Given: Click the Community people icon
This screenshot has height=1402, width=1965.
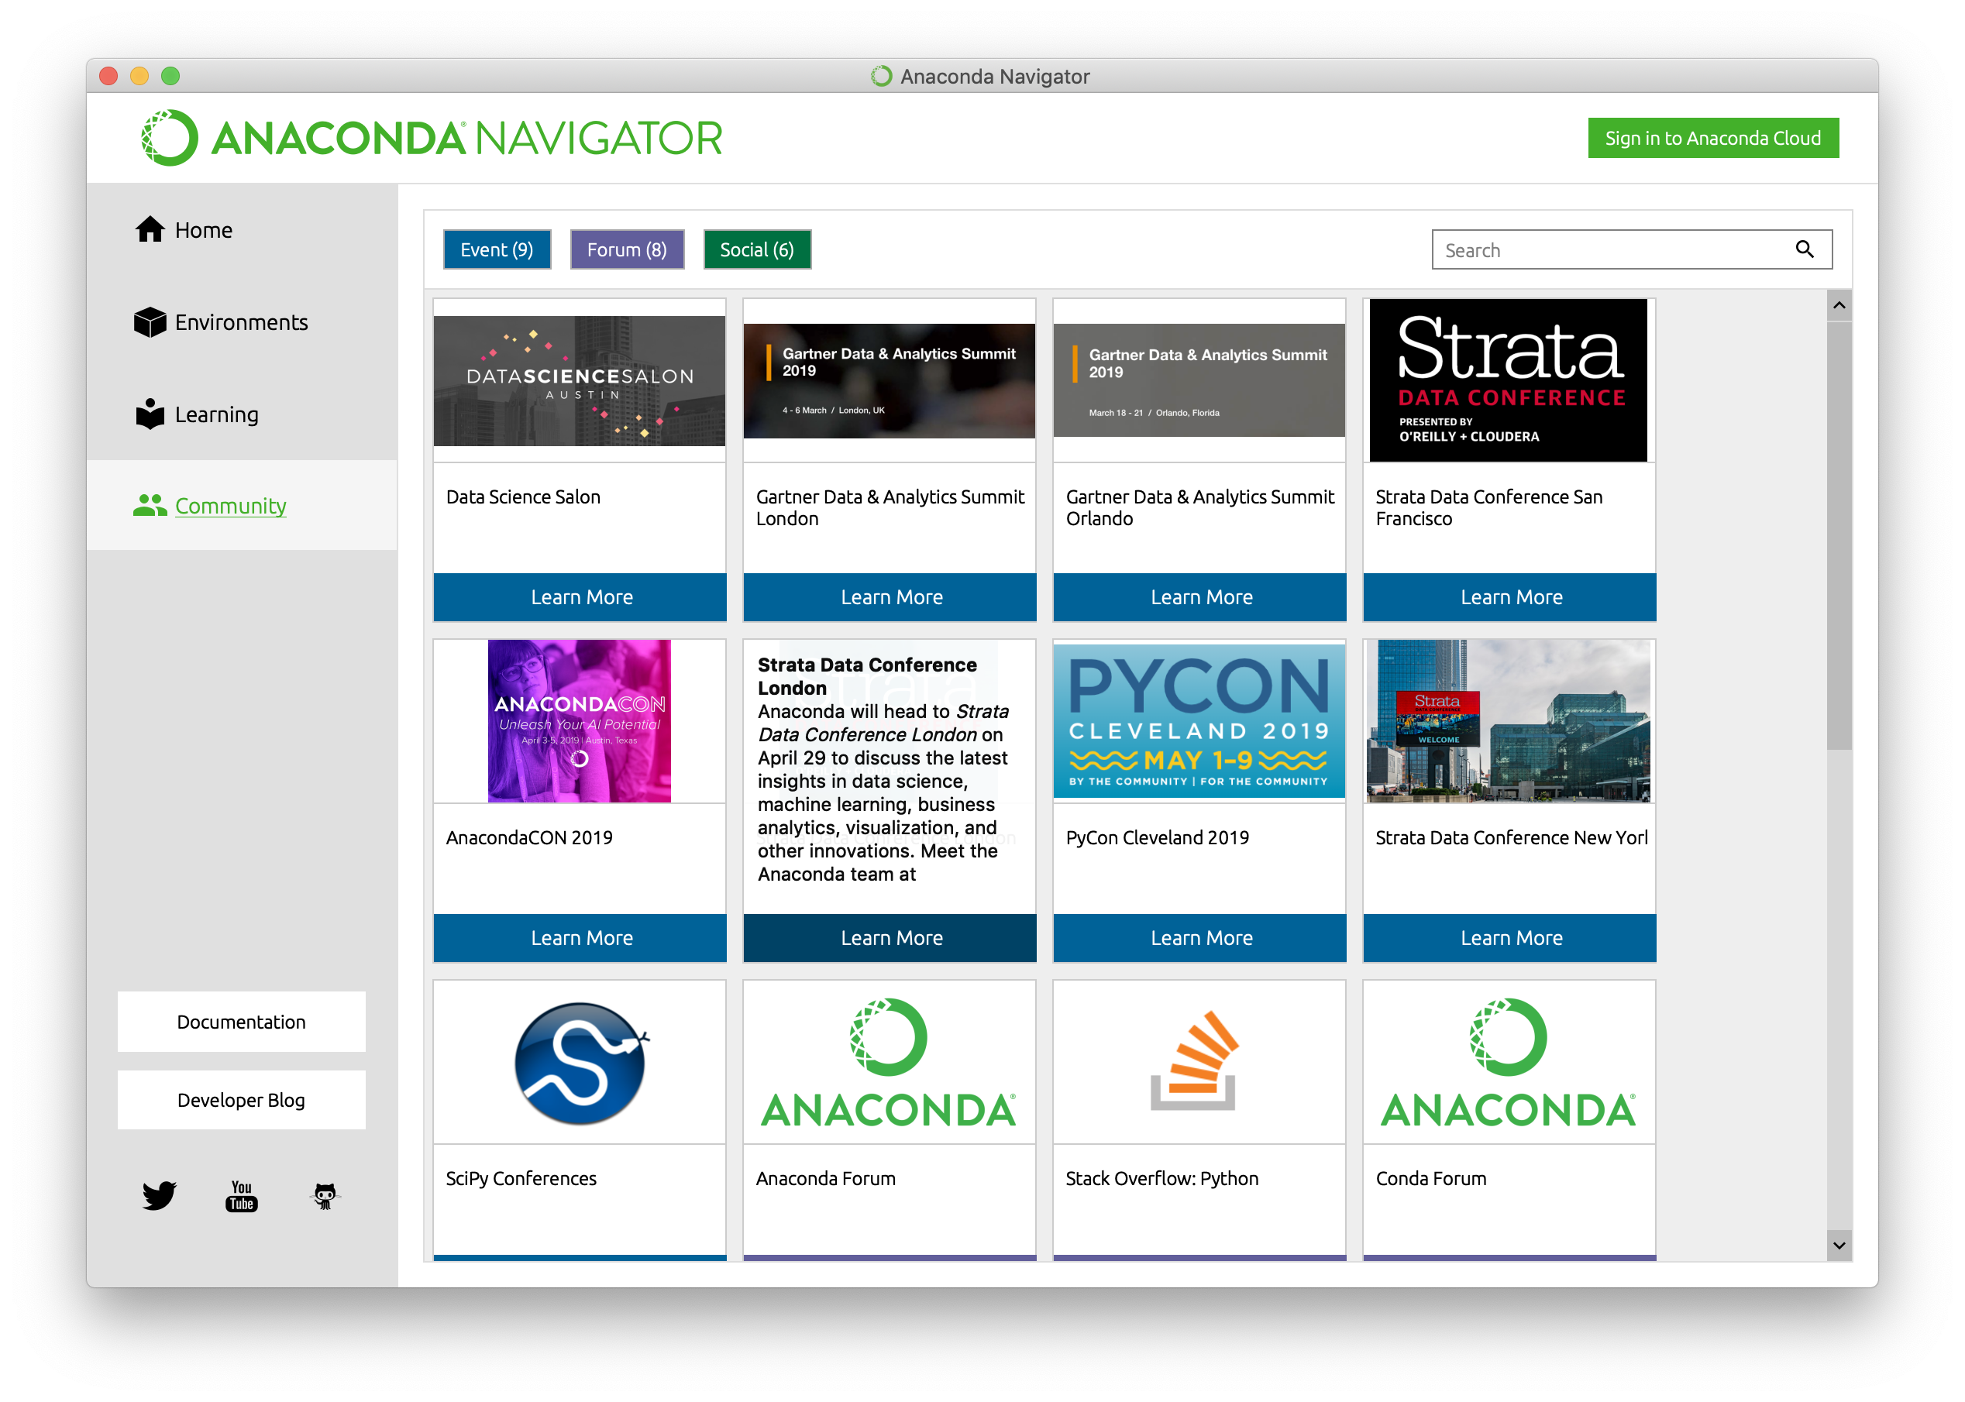Looking at the screenshot, I should click(150, 505).
